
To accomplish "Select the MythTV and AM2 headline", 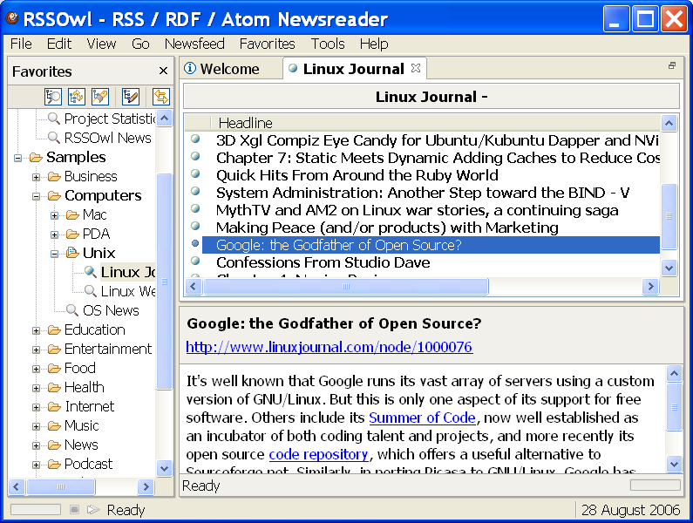I will 417,210.
